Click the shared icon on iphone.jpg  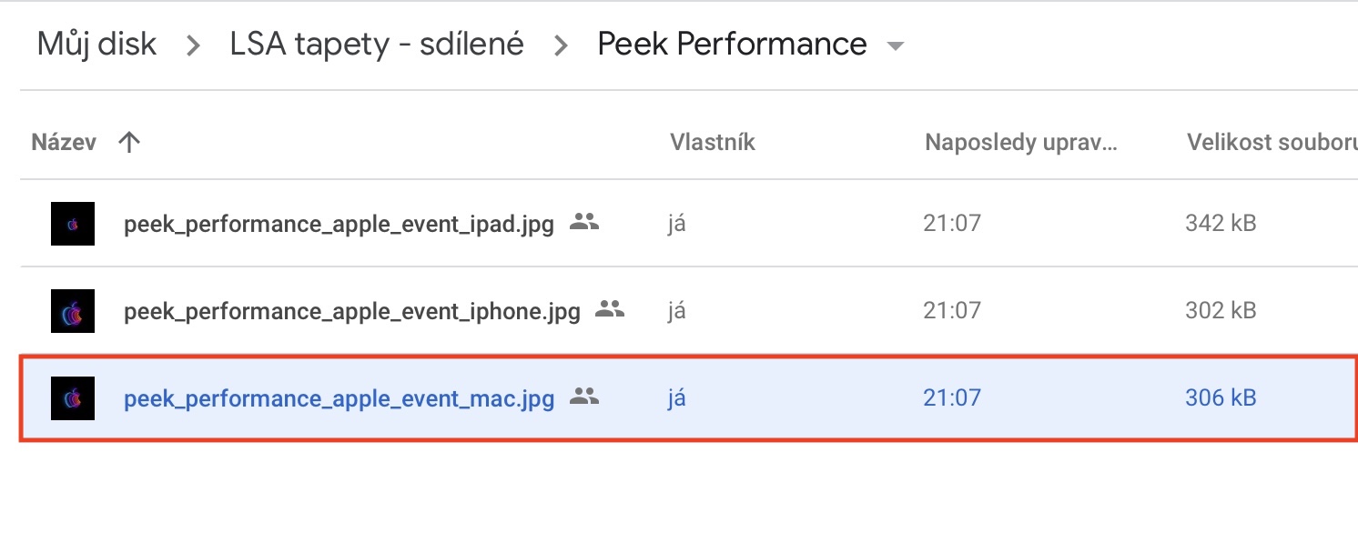pos(610,309)
